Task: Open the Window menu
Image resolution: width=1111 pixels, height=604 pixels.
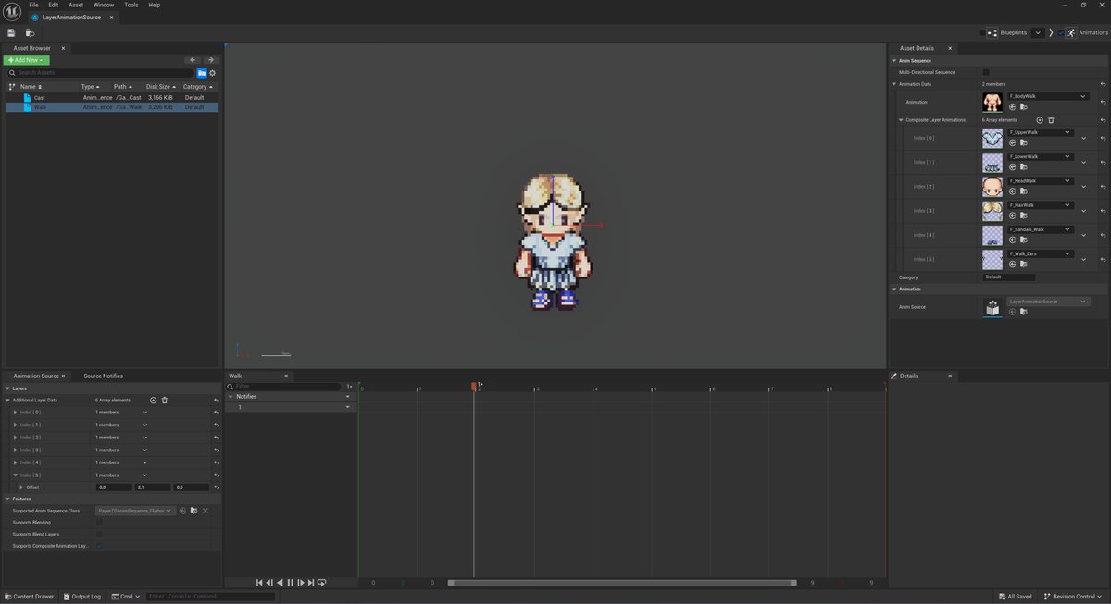Action: (104, 5)
